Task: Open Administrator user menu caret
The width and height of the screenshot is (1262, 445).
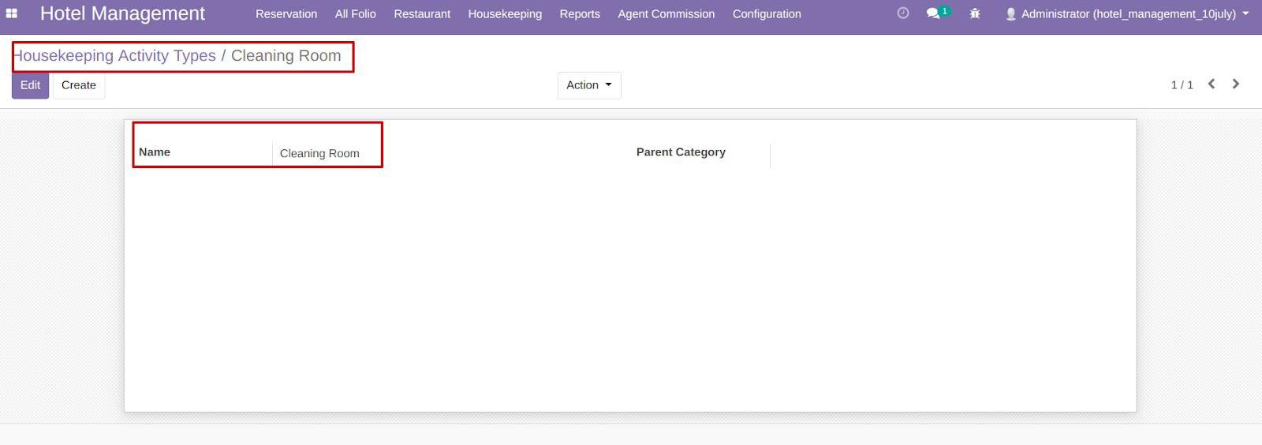Action: 1245,14
